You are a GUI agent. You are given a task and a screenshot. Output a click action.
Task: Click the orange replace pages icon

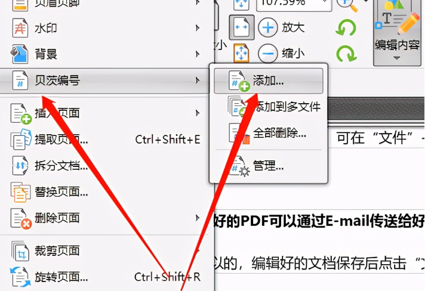click(x=20, y=192)
